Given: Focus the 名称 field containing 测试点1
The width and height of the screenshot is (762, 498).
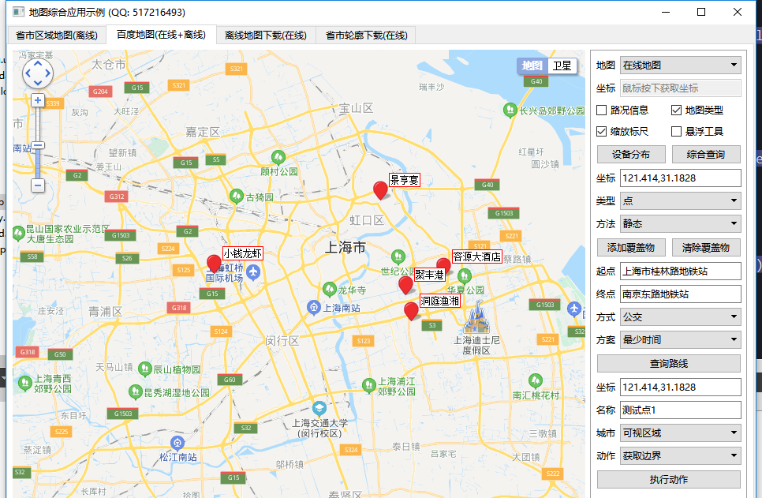Looking at the screenshot, I should [x=680, y=410].
